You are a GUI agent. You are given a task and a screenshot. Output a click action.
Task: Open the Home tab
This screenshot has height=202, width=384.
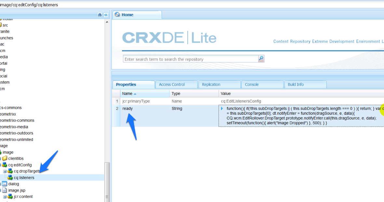(x=137, y=15)
